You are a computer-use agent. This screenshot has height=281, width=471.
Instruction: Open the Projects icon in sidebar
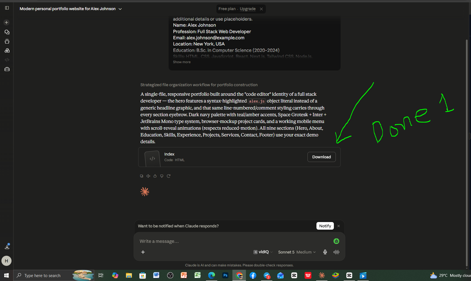7,42
